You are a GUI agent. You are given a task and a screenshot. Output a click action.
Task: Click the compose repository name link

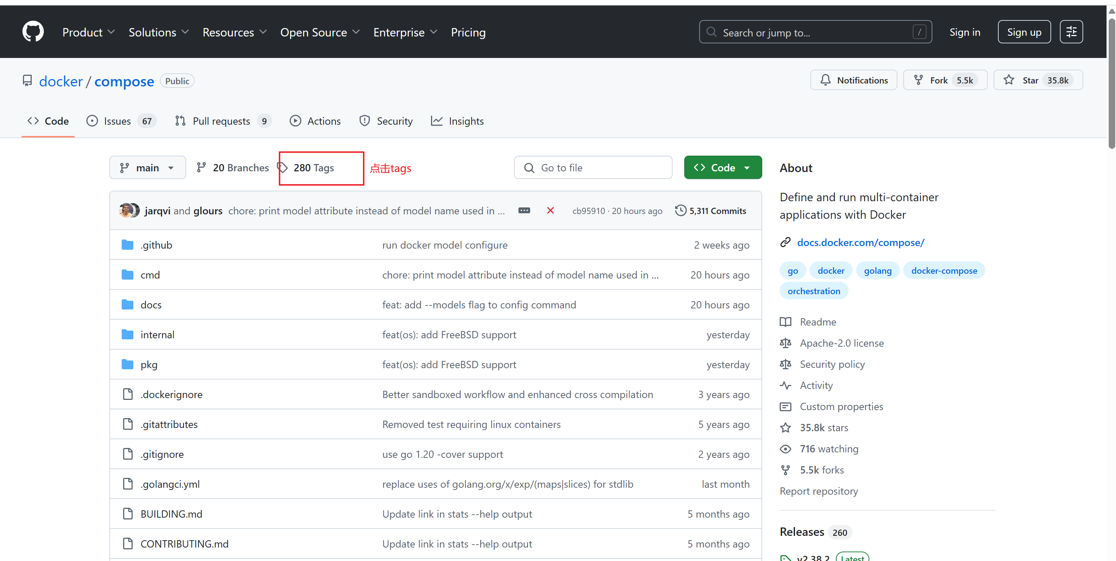point(124,81)
